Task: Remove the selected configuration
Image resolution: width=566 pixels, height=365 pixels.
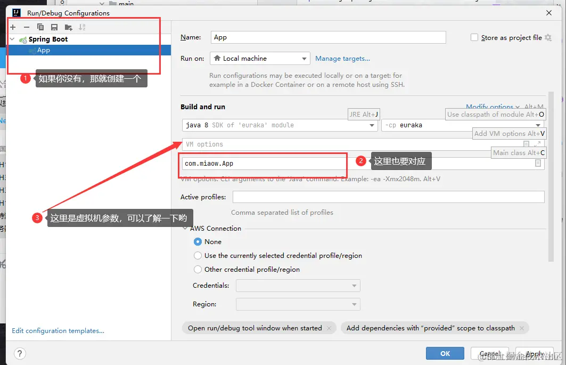Action: pyautogui.click(x=26, y=27)
